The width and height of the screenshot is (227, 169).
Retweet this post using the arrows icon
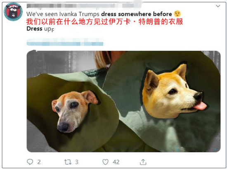click(x=68, y=162)
